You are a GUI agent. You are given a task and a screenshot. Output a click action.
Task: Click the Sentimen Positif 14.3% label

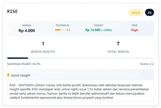[x=24, y=64]
